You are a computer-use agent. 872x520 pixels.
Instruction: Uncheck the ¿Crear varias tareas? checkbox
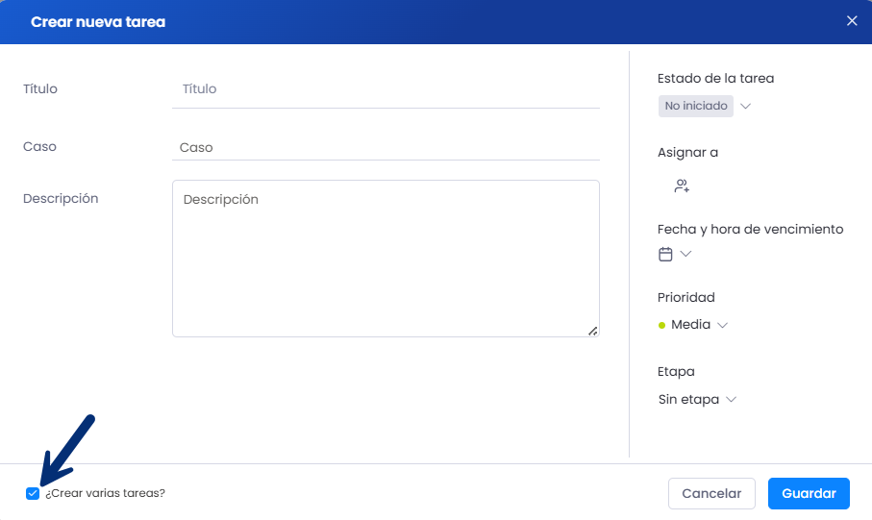(33, 493)
